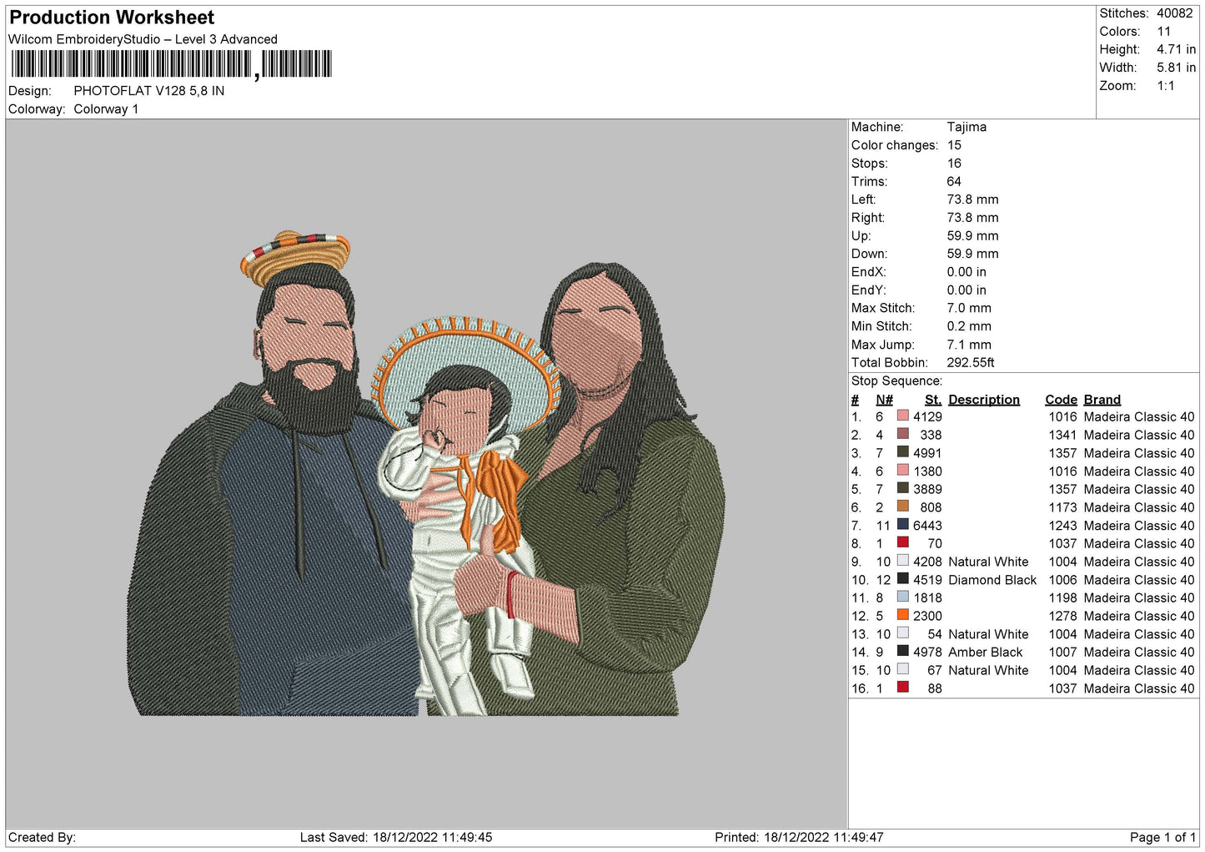Click the 'Brand' column header

point(1102,400)
